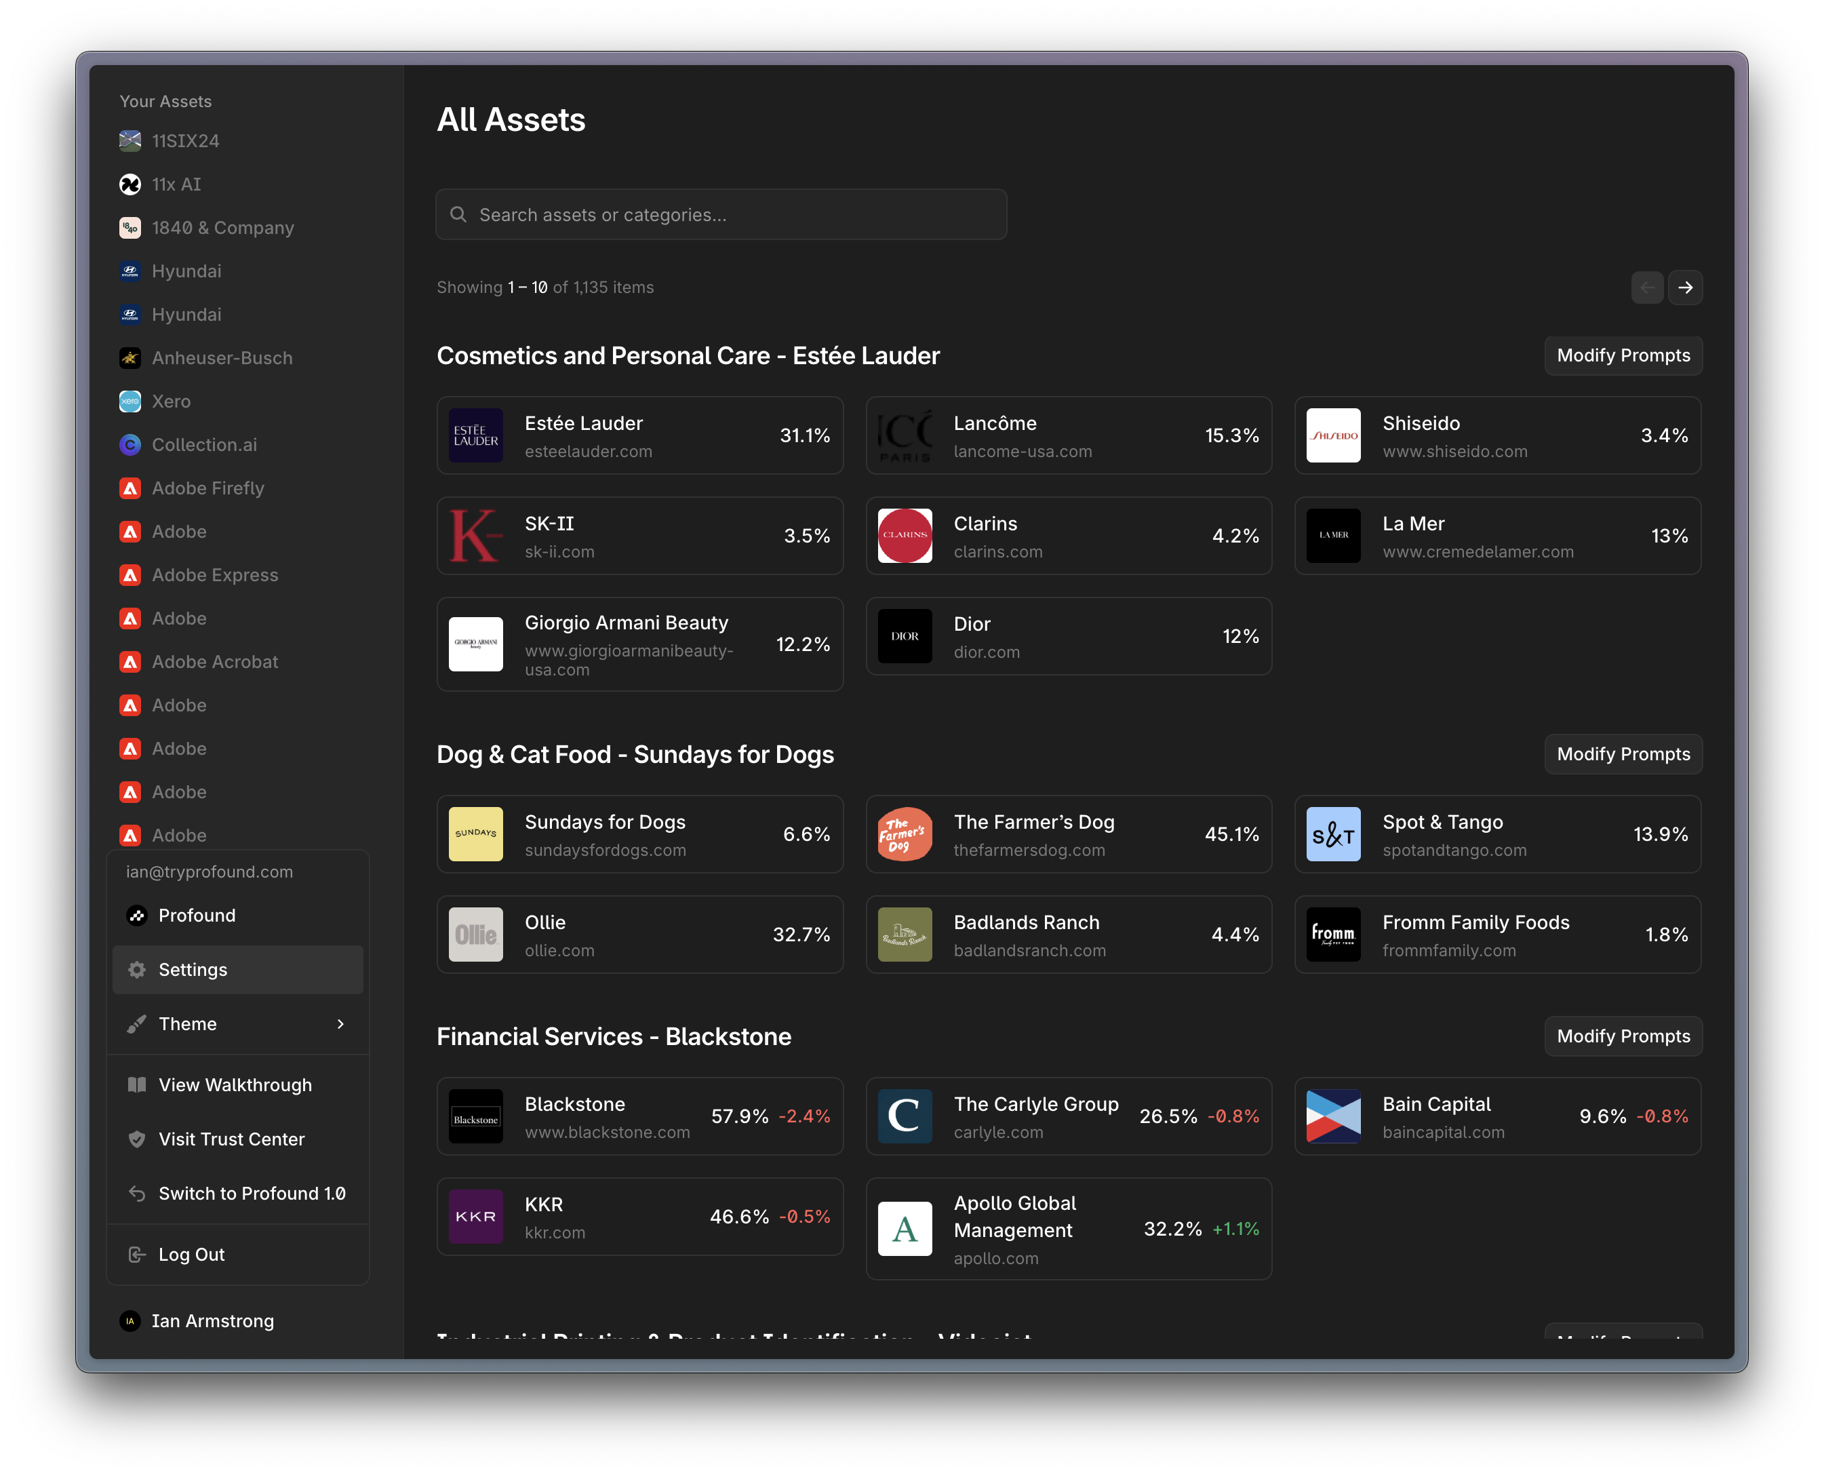Viewport: 1824px width, 1473px height.
Task: Go to next page of assets
Action: [1685, 288]
